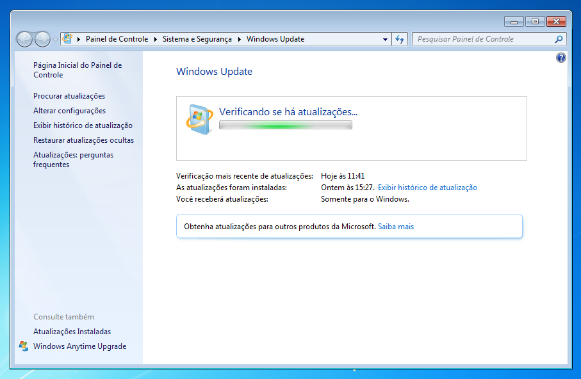This screenshot has height=379, width=581.
Task: Click Exibir histórico de atualização beside Ontem às 15:27
Action: [x=427, y=188]
